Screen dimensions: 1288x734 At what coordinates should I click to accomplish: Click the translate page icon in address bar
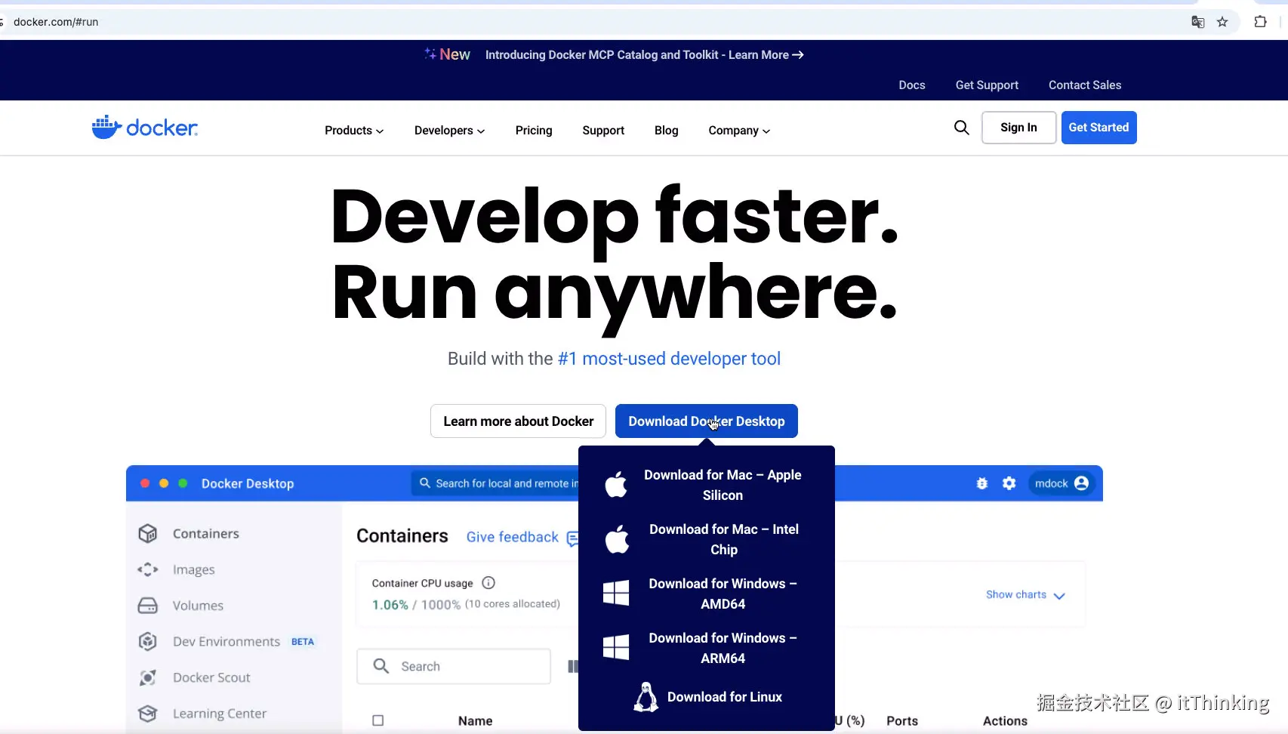(1197, 22)
